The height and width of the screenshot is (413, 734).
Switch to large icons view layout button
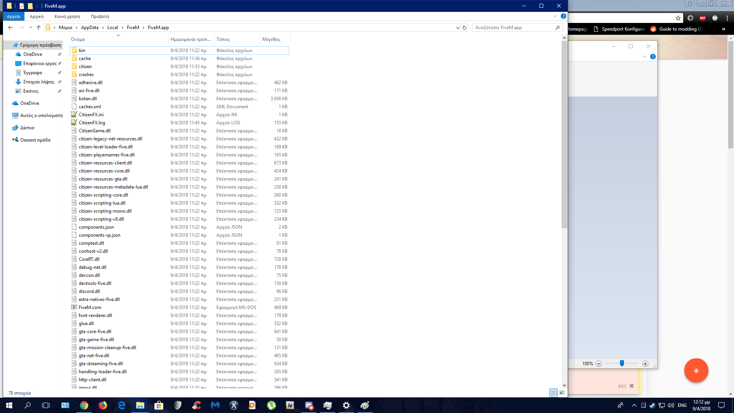(562, 393)
